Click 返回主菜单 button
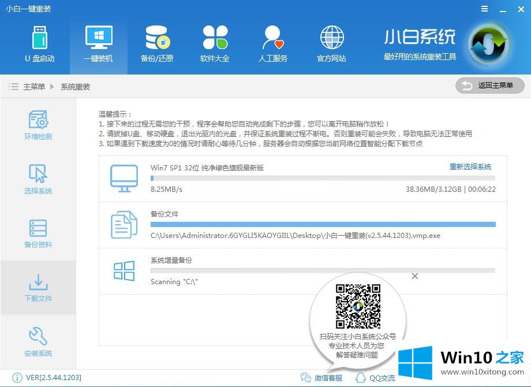531x387 pixels. point(489,85)
